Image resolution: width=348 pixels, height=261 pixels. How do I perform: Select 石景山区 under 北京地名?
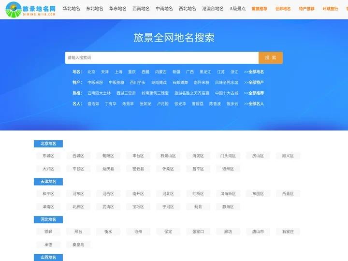pos(168,156)
